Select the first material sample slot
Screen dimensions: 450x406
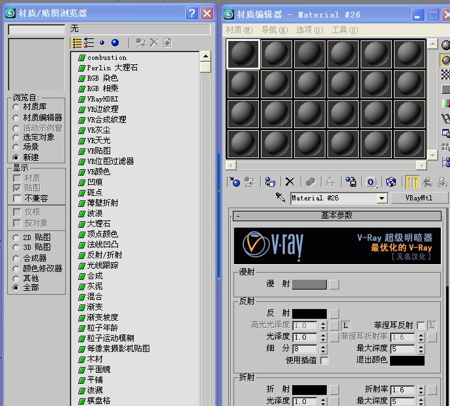click(x=243, y=54)
